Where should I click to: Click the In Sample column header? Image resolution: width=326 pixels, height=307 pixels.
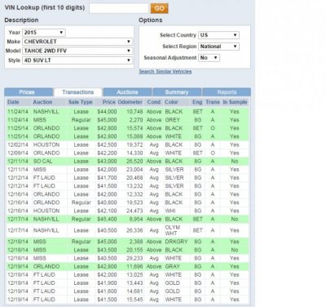click(235, 102)
